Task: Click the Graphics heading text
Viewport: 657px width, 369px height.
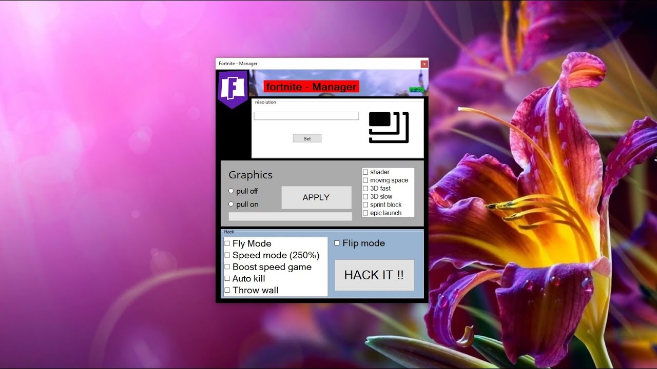Action: click(250, 175)
